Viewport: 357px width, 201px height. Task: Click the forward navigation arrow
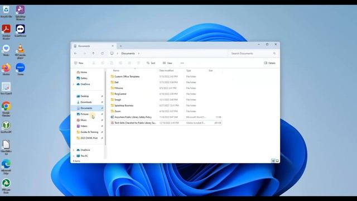click(x=84, y=54)
